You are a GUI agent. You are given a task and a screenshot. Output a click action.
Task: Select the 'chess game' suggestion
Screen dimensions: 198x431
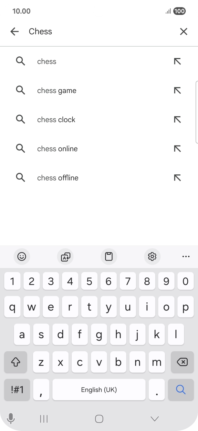tap(57, 90)
